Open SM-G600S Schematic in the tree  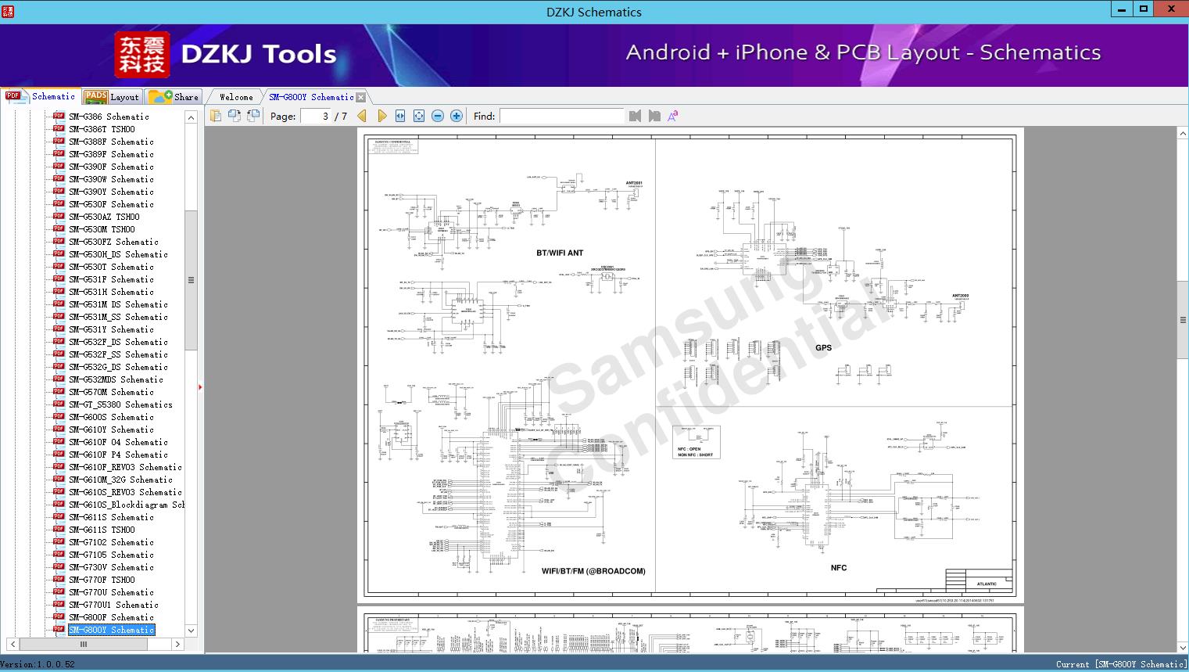tap(111, 417)
